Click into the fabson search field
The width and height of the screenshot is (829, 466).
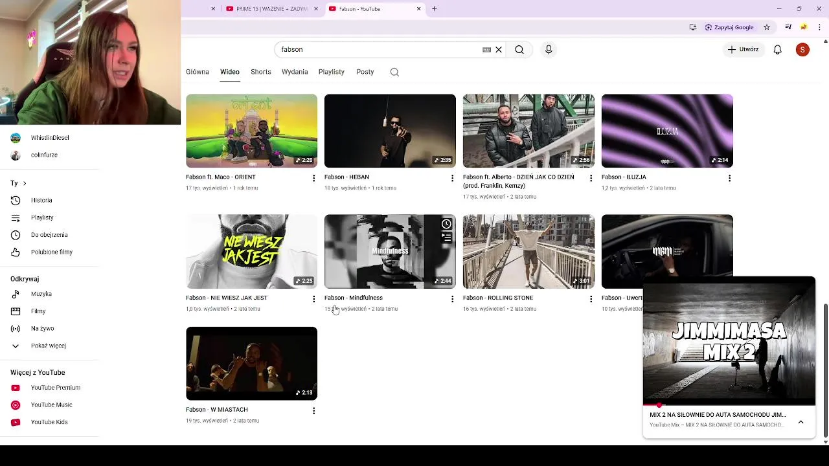379,50
